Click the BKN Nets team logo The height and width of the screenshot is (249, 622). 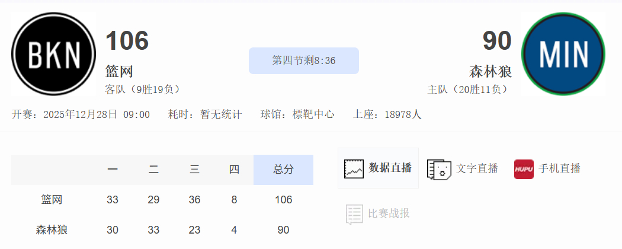tap(53, 53)
